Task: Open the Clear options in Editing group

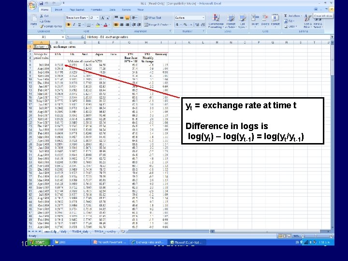Action: pyautogui.click(x=290, y=27)
